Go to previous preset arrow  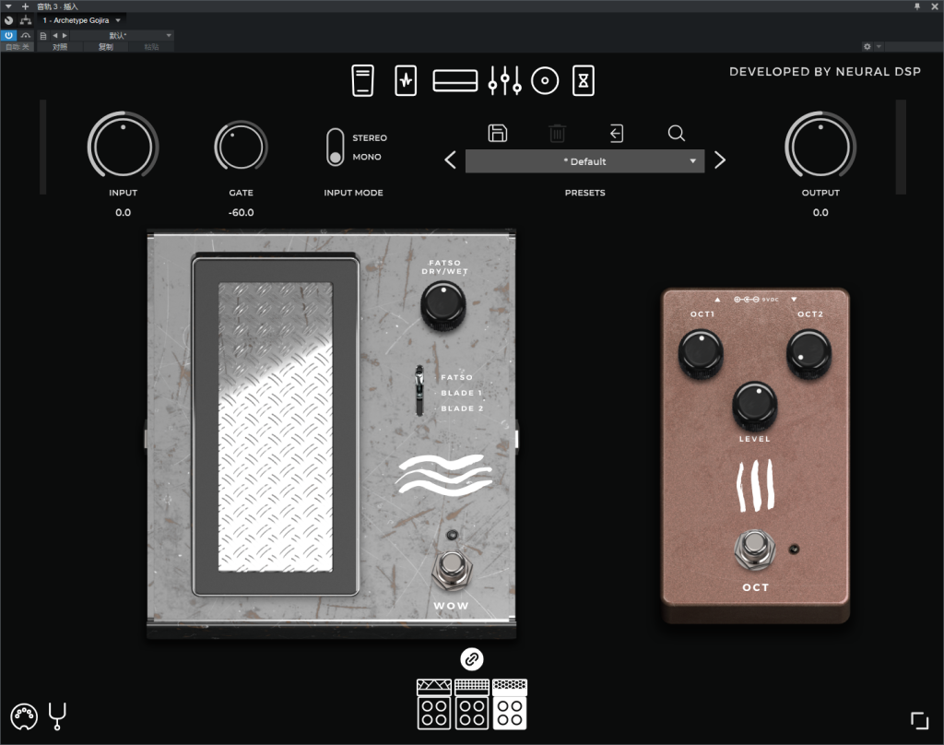450,160
